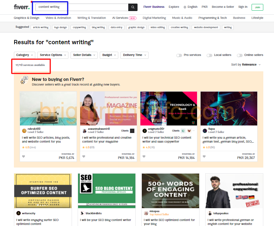Click the Fiverr logo
274x226 pixels.
tap(22, 7)
